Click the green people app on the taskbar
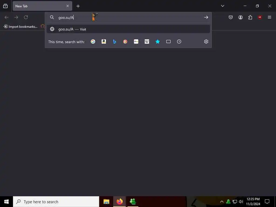This screenshot has height=207, width=276. (x=133, y=202)
